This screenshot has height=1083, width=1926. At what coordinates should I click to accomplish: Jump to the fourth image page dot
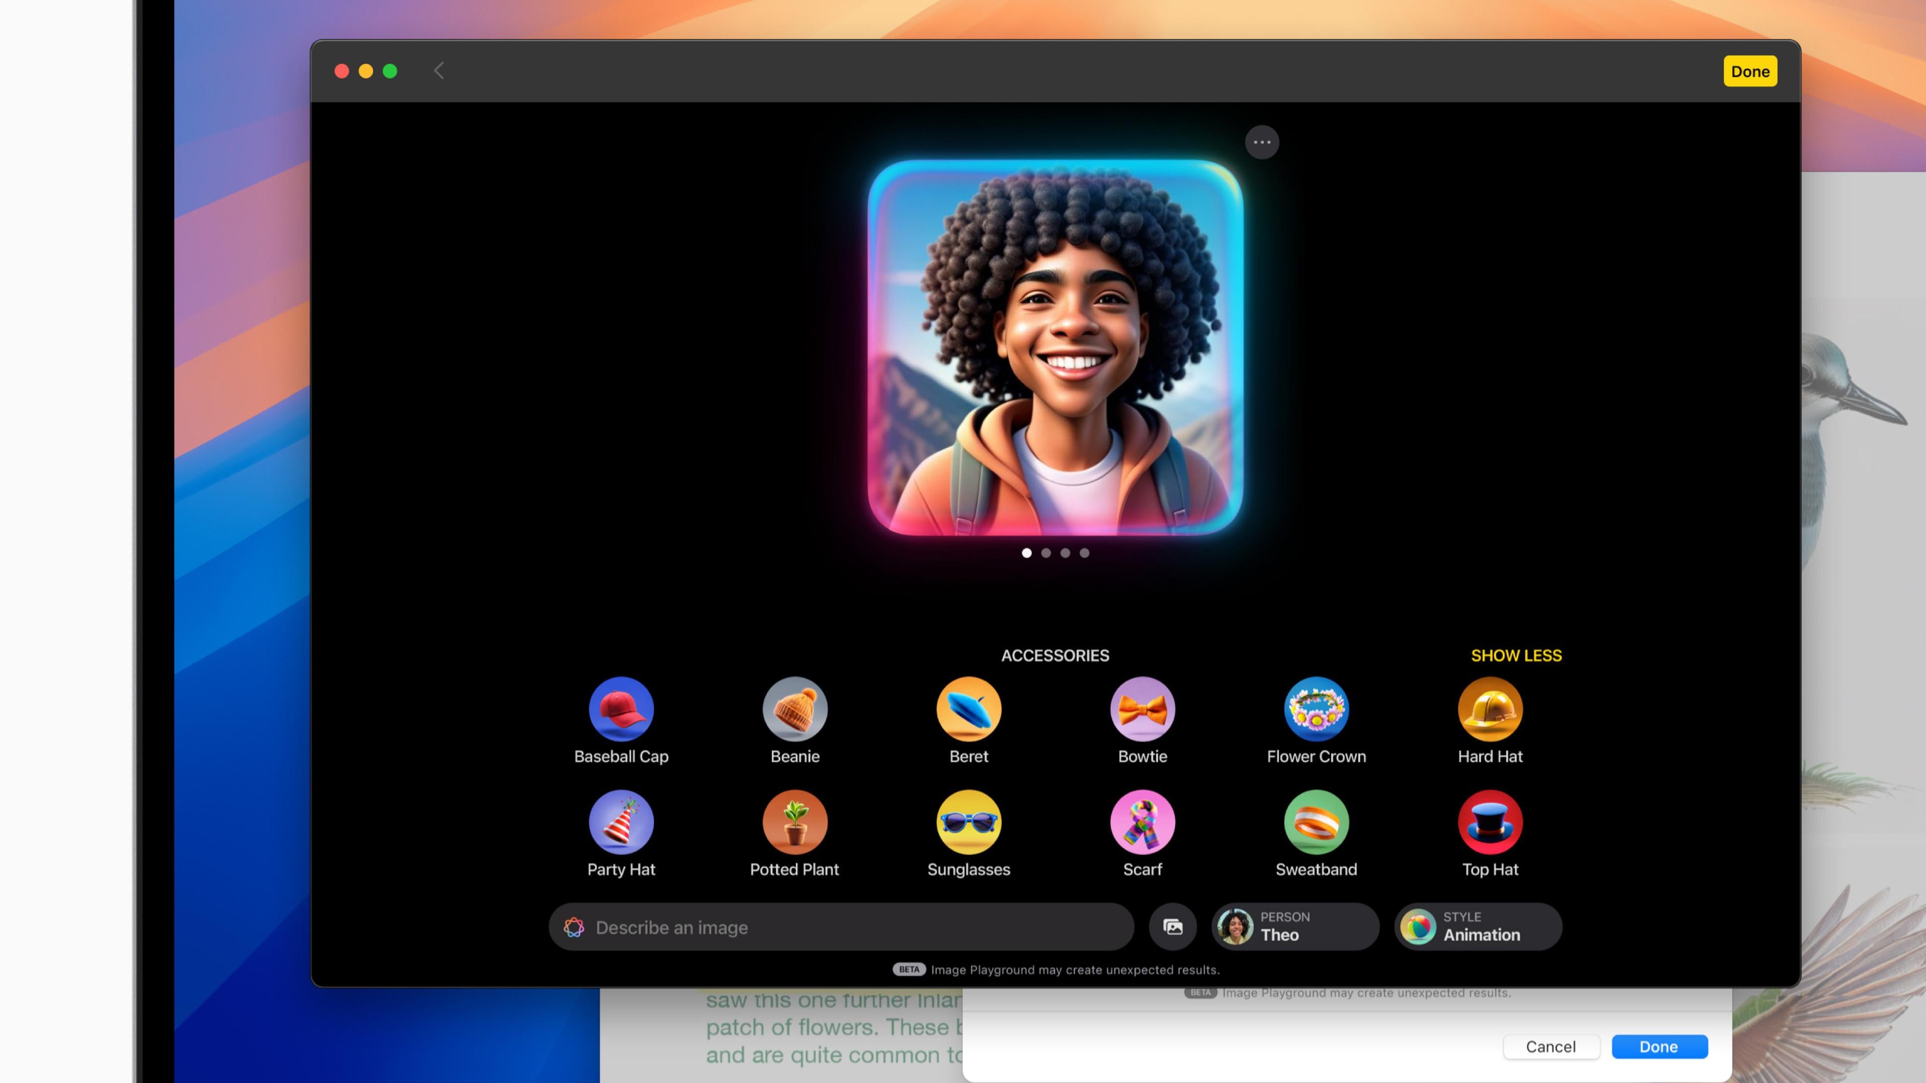point(1084,553)
